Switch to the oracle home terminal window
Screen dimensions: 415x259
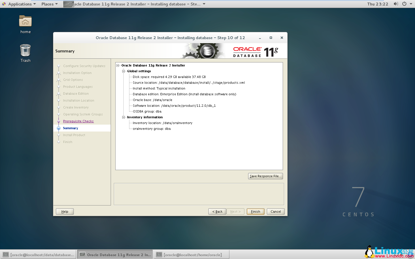191,254
